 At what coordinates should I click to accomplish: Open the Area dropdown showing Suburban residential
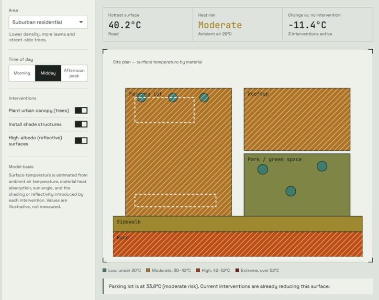pyautogui.click(x=48, y=22)
